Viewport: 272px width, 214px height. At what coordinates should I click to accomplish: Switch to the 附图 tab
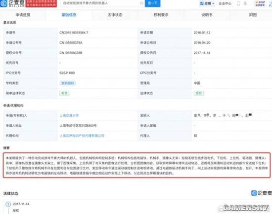[253, 15]
